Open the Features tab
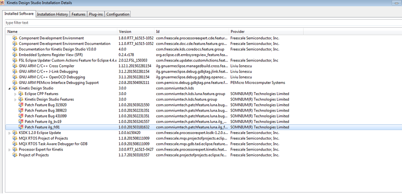The width and height of the screenshot is (402, 195). click(x=78, y=14)
